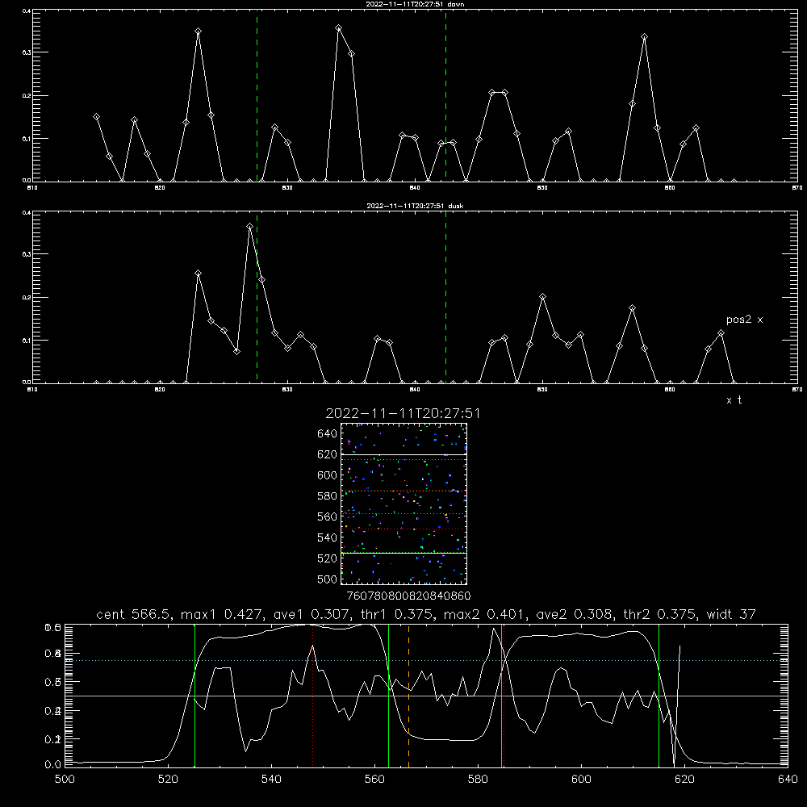This screenshot has width=807, height=807.
Task: Click the dusk plot highest diamond peak near 827
Action: [x=249, y=227]
